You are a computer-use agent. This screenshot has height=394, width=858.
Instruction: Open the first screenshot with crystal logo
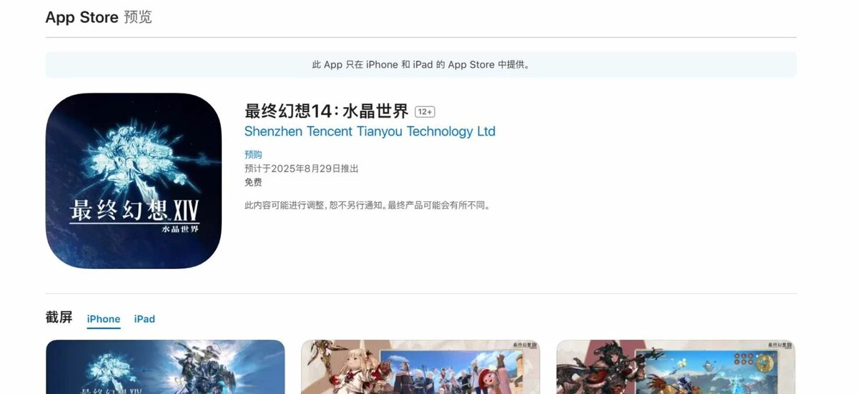tap(165, 367)
